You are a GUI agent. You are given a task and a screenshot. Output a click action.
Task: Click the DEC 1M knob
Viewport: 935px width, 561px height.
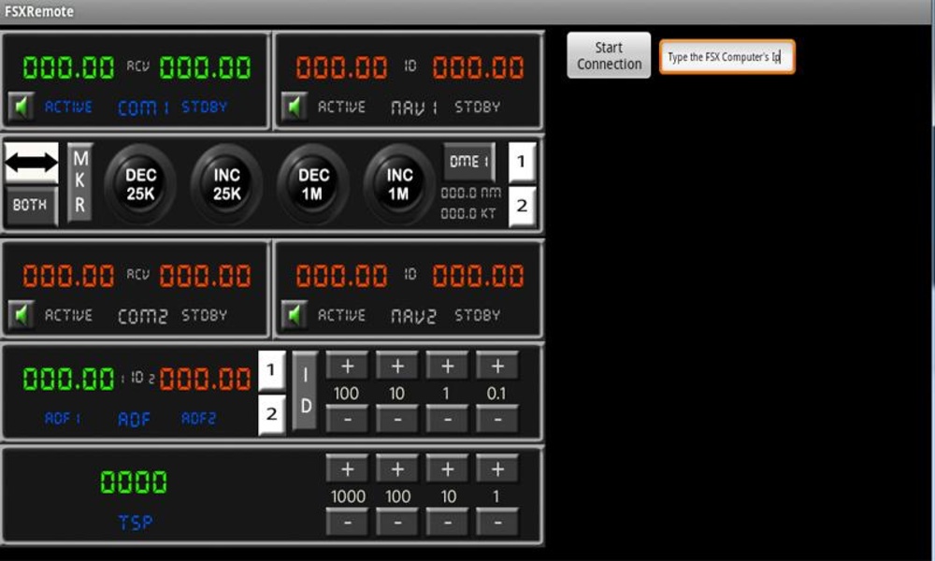pos(313,184)
